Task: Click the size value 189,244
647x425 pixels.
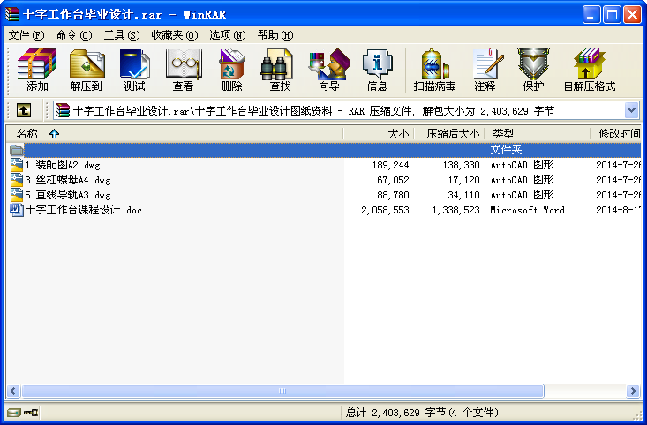Action: coord(390,165)
